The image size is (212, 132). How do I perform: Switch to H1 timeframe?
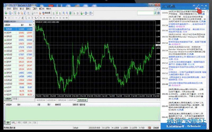[x=54, y=18]
